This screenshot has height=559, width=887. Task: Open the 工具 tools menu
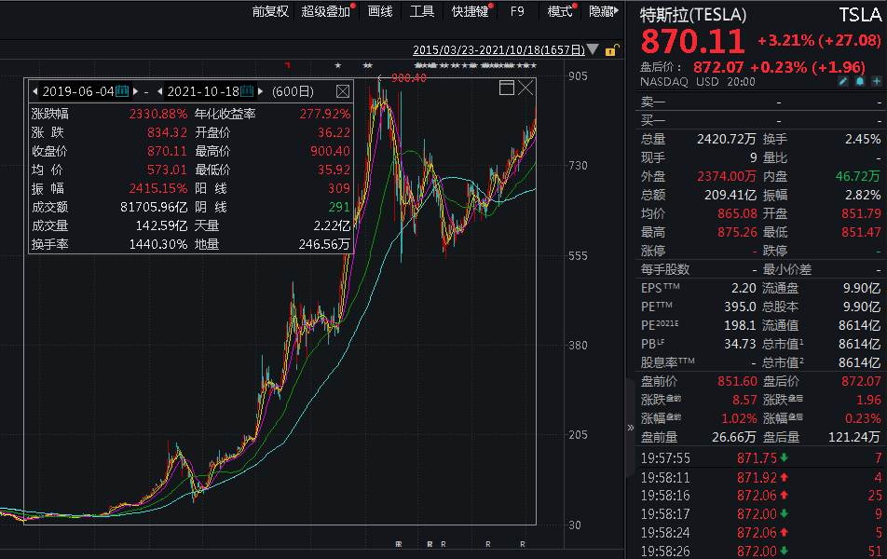pyautogui.click(x=422, y=11)
